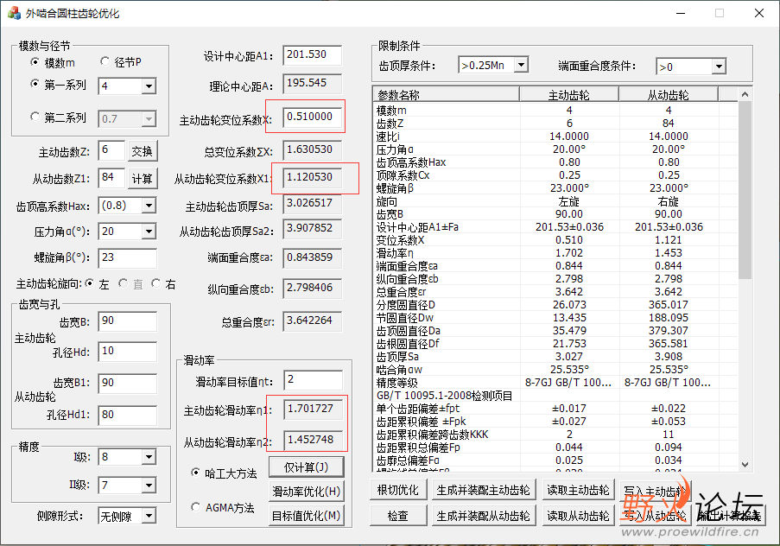This screenshot has height=546, width=780.
Task: Select the 哈工大方法 radio button
Action: pyautogui.click(x=195, y=473)
